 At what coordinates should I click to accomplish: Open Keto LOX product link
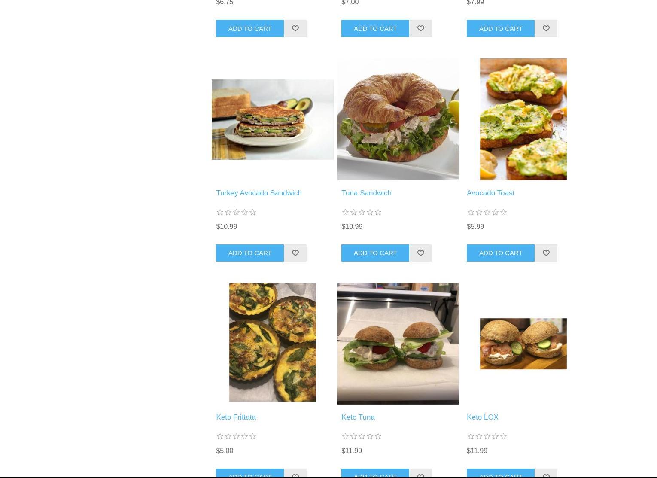[x=483, y=417]
